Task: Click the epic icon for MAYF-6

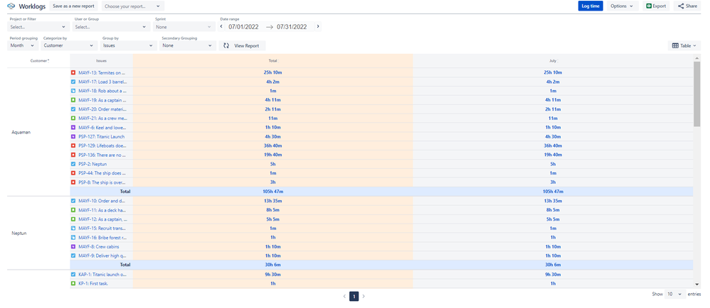Action: (73, 127)
